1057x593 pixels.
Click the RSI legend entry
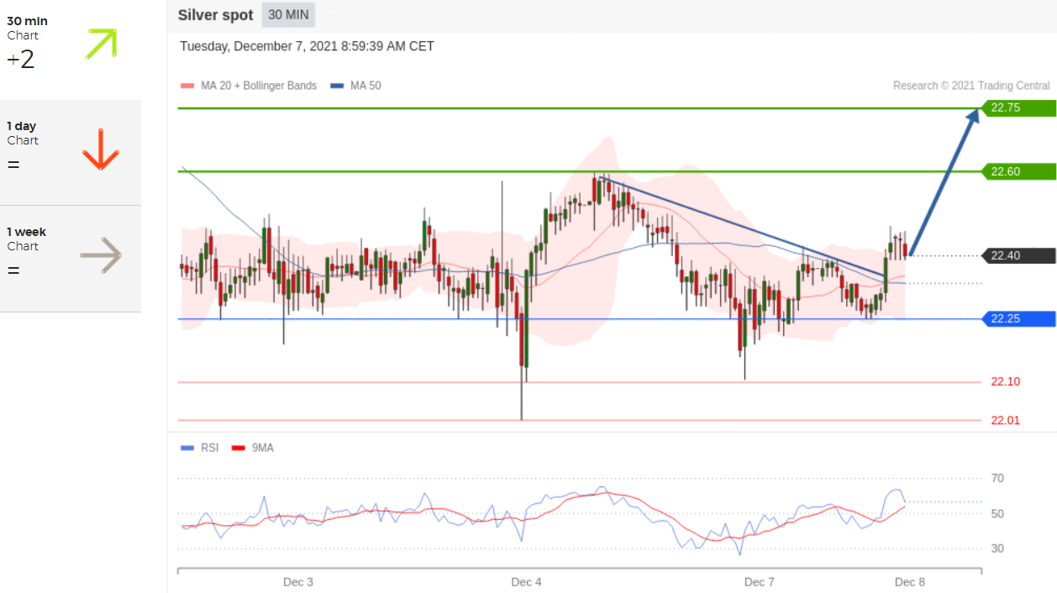coord(200,448)
